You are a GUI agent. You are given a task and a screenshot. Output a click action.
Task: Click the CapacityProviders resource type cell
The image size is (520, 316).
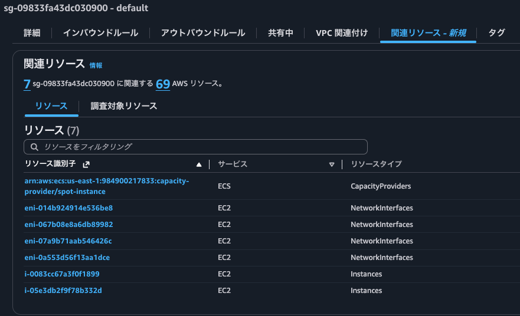tap(381, 186)
